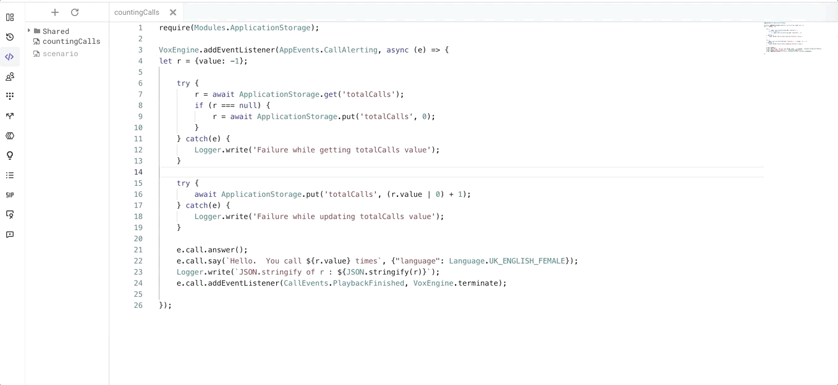Viewport: 838px width, 385px height.
Task: Add a new scenario with plus button
Action: point(55,12)
